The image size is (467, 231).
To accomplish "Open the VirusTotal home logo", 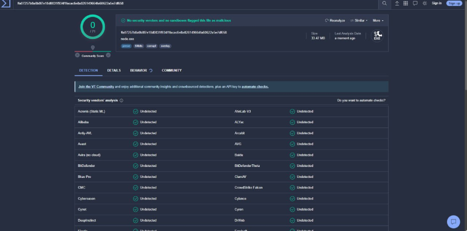I will click(x=5, y=4).
